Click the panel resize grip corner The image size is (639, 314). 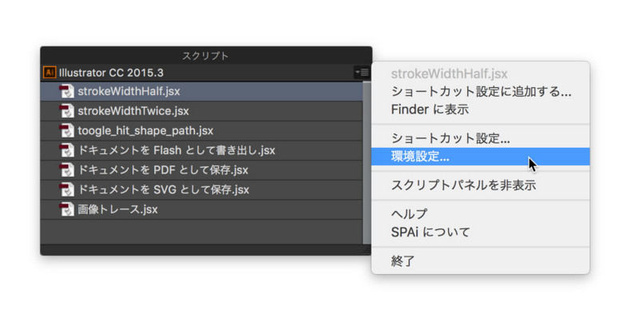tap(367, 249)
